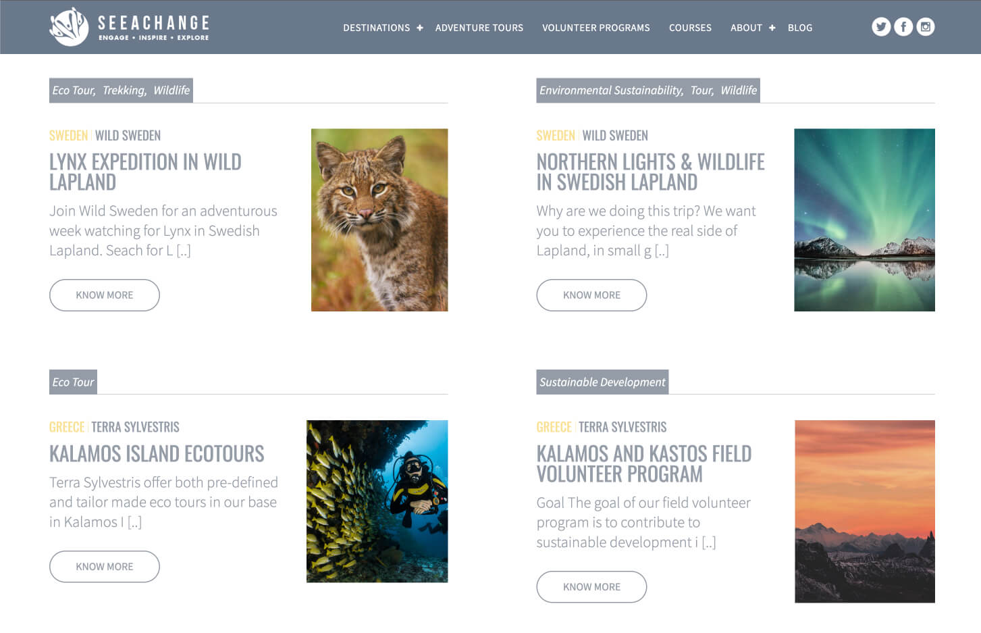Select the Courses menu item
The height and width of the screenshot is (633, 981).
[690, 28]
